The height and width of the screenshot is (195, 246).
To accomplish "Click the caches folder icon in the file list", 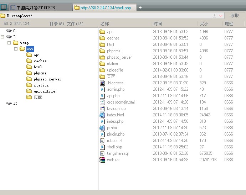I will 102,38.
